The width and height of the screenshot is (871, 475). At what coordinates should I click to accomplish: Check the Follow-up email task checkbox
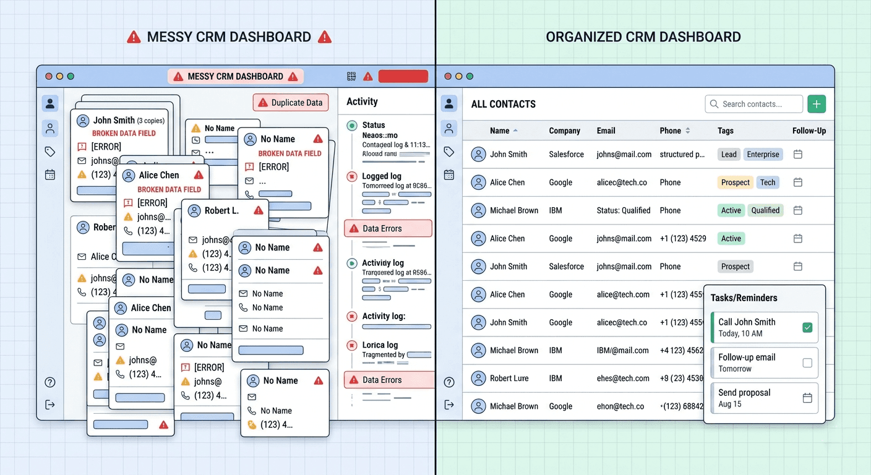[808, 362]
